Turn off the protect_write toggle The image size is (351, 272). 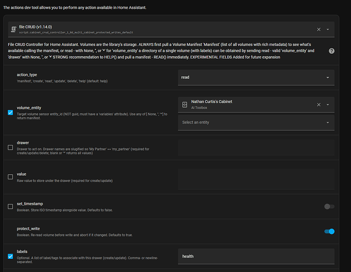(x=329, y=231)
